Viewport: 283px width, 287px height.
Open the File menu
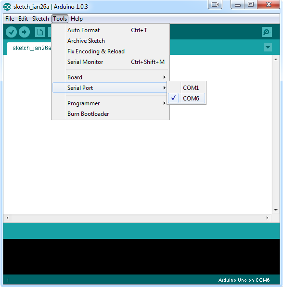[10, 19]
